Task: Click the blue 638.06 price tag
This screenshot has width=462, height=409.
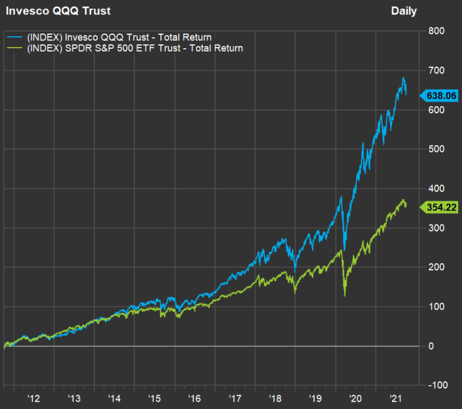Action: coord(439,96)
